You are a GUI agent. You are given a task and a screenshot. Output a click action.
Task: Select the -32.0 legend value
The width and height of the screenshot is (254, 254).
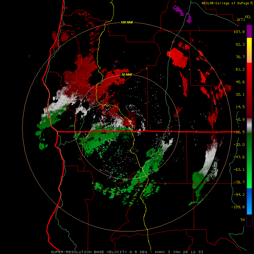tap(239, 145)
